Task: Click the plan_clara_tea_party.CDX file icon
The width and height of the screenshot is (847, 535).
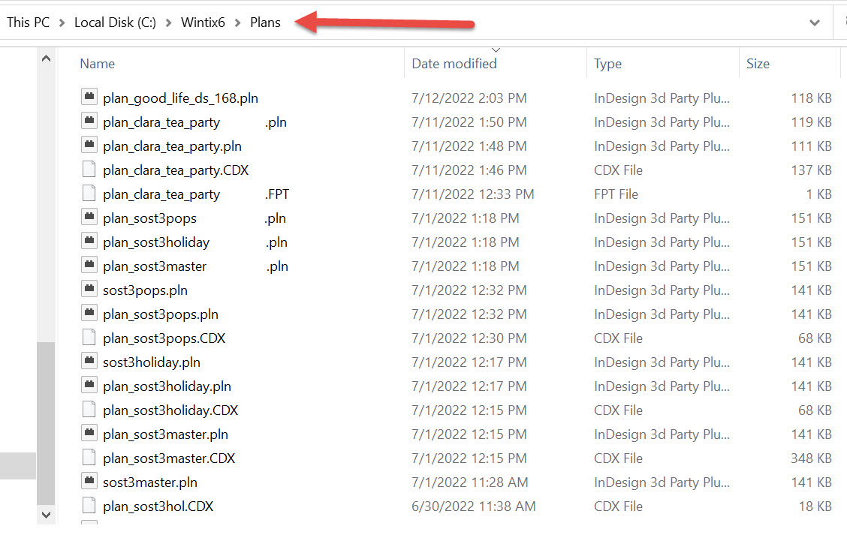Action: [x=89, y=169]
